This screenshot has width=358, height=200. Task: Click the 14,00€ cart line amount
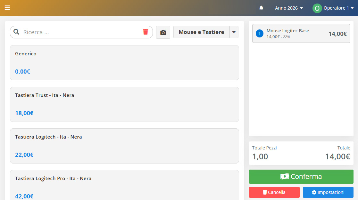337,34
